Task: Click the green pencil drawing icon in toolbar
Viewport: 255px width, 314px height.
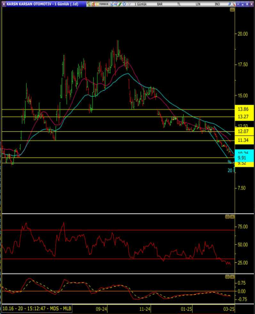Action: 120,4
